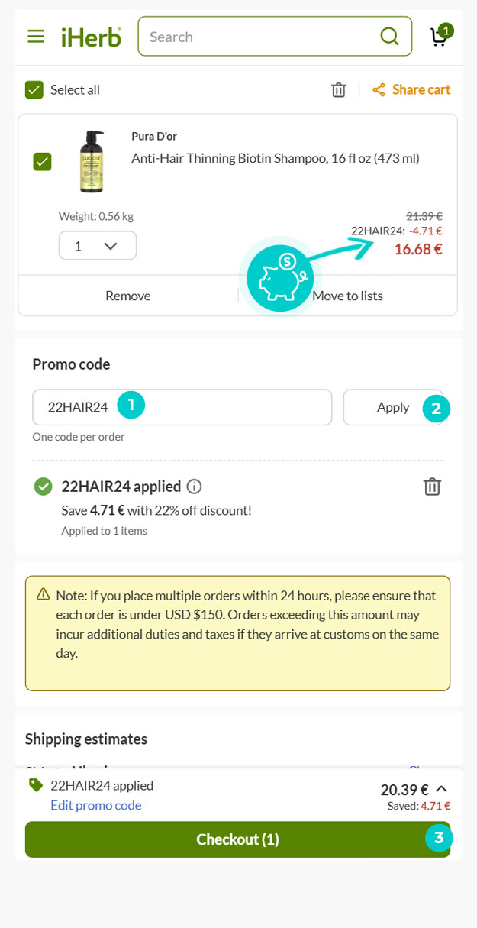The image size is (477, 928).
Task: Select Move to lists option
Action: point(347,296)
